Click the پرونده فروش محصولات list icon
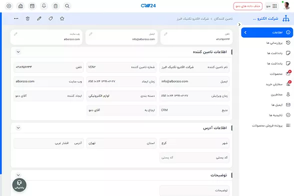 click(288, 125)
